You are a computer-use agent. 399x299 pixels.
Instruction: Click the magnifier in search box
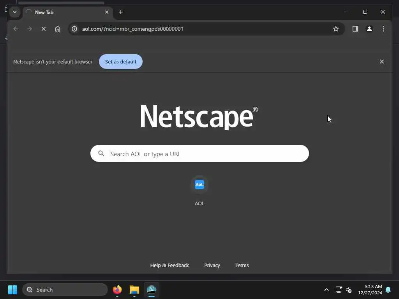[101, 153]
